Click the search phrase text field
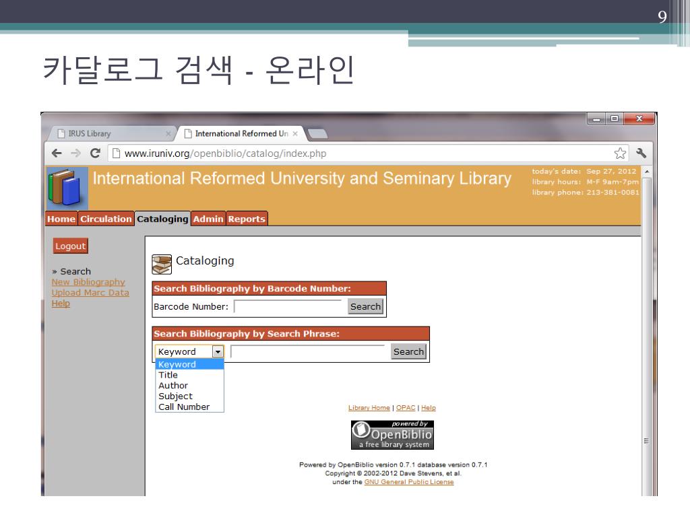 click(309, 351)
